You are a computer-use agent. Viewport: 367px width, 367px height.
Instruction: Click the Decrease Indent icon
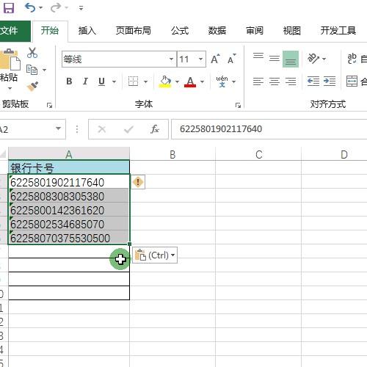point(313,81)
